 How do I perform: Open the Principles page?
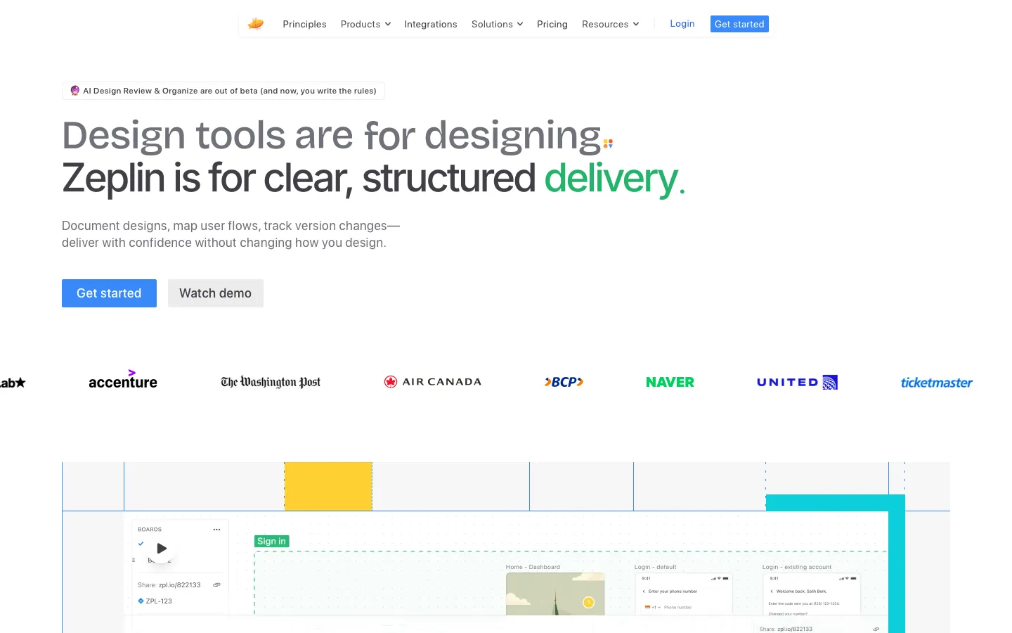304,24
